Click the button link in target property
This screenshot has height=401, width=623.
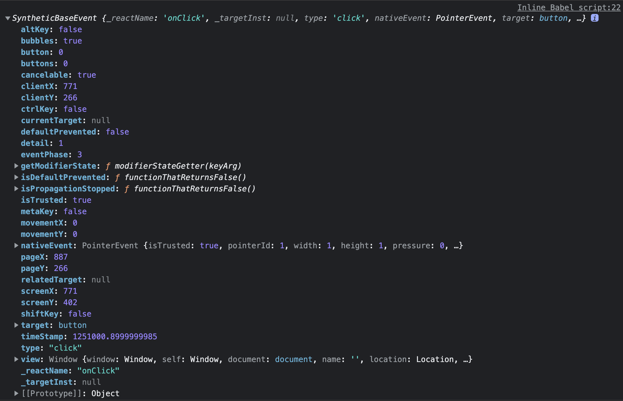point(72,325)
